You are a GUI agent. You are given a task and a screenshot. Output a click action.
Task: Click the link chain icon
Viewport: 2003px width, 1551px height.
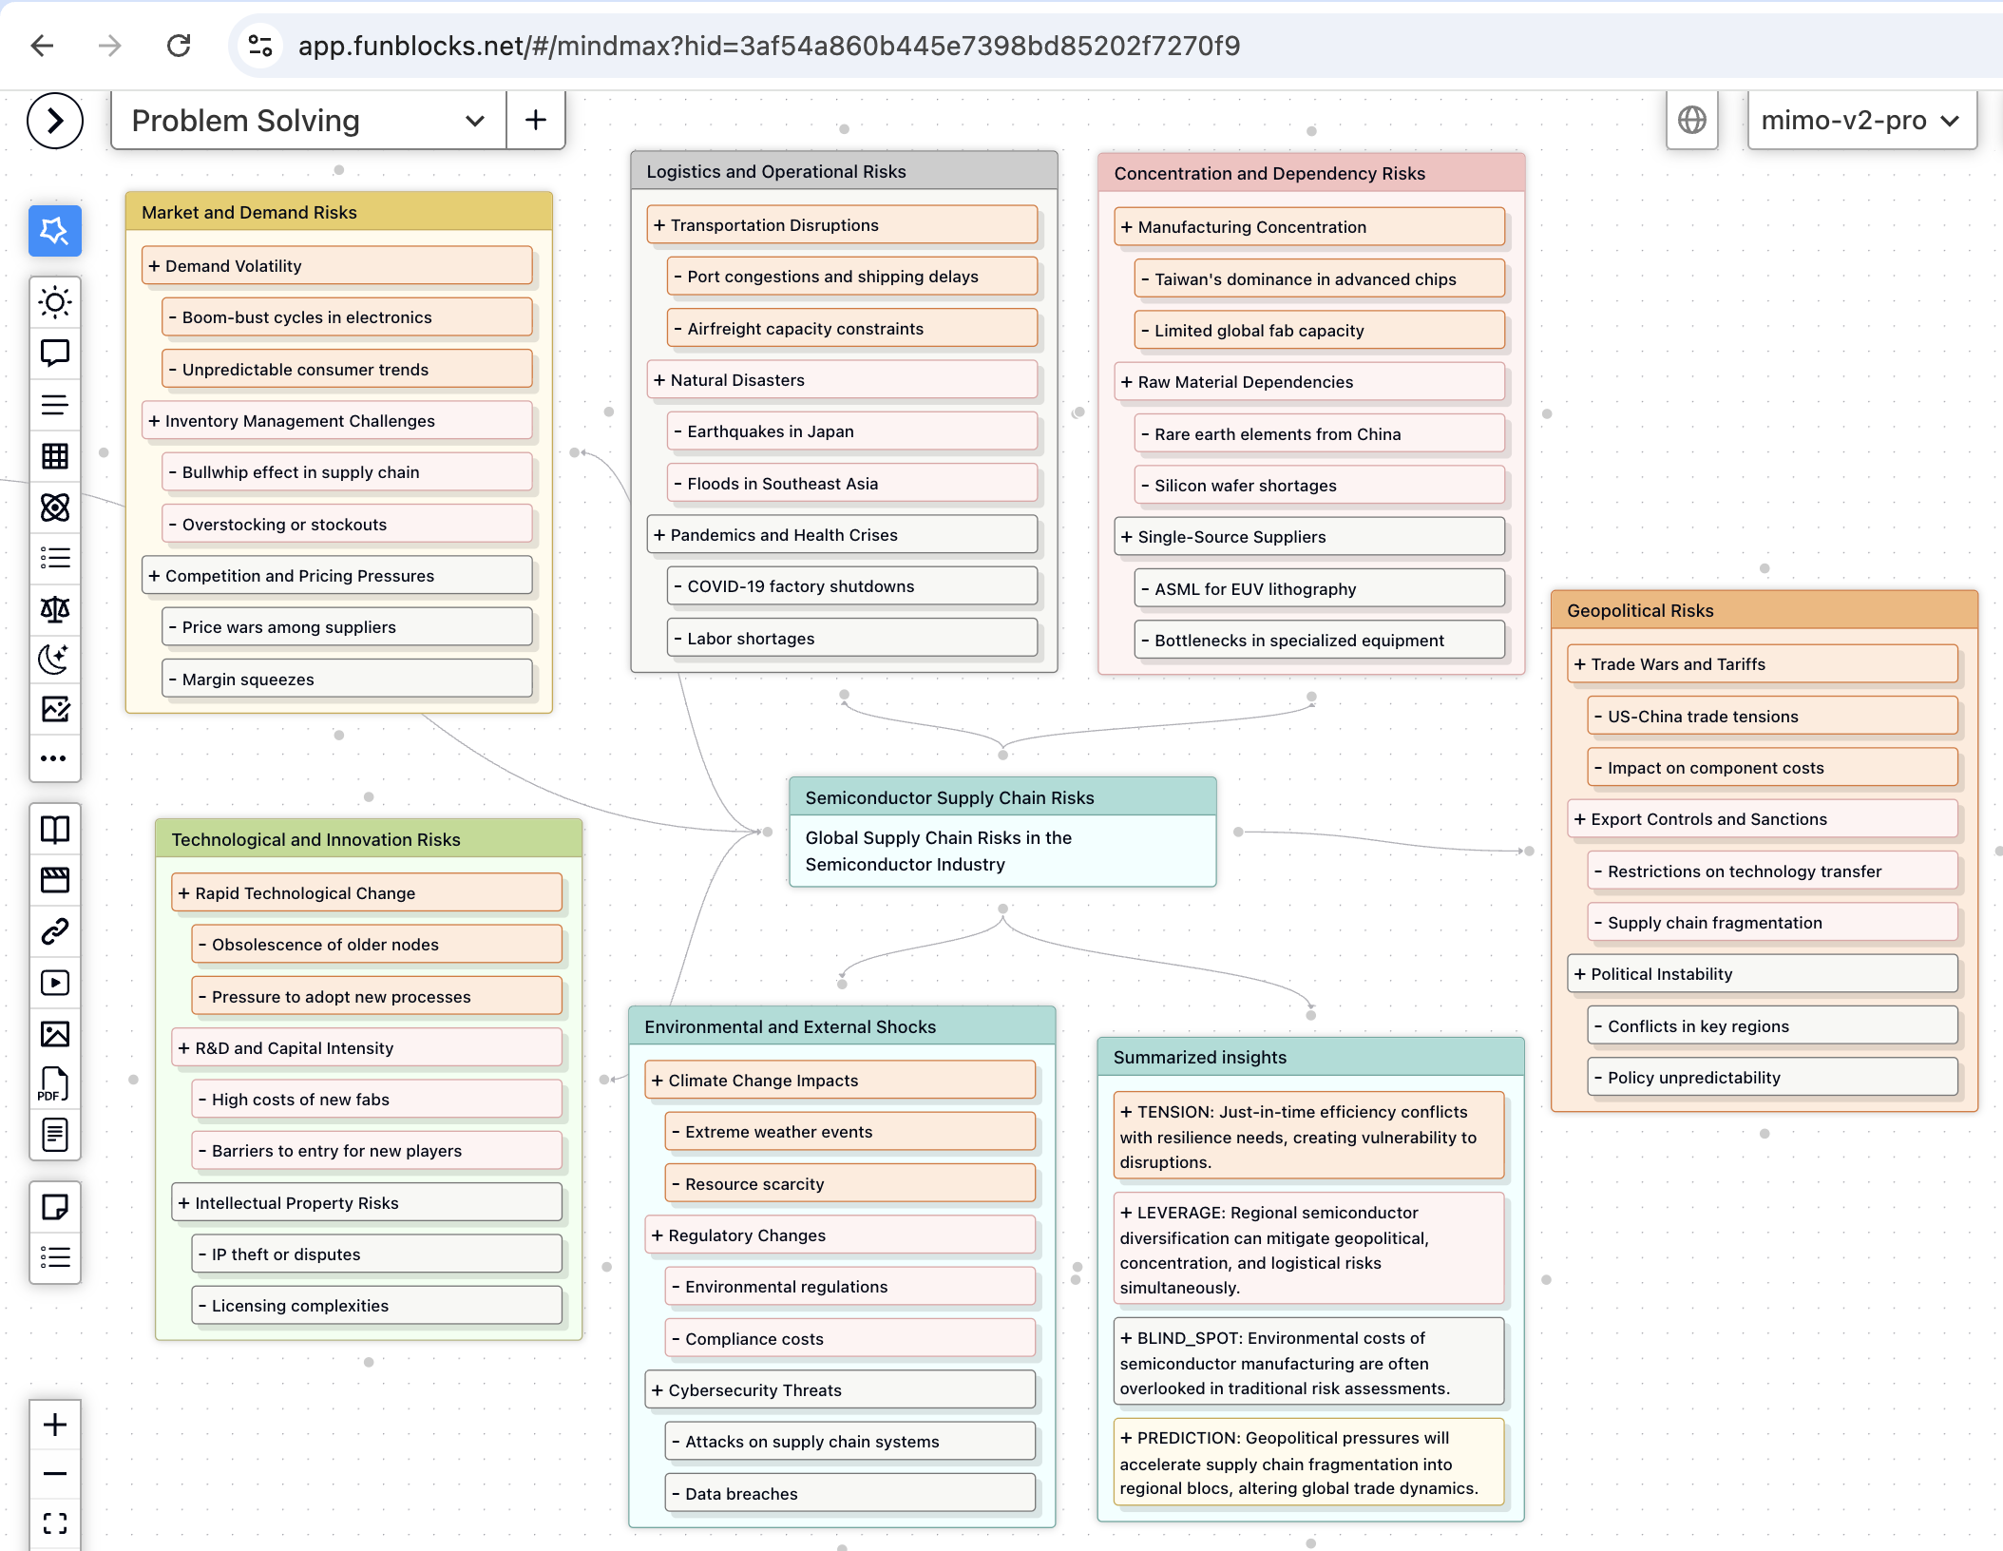(x=55, y=931)
